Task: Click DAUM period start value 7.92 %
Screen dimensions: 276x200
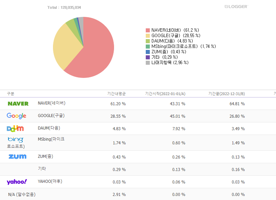Action: 179,129
